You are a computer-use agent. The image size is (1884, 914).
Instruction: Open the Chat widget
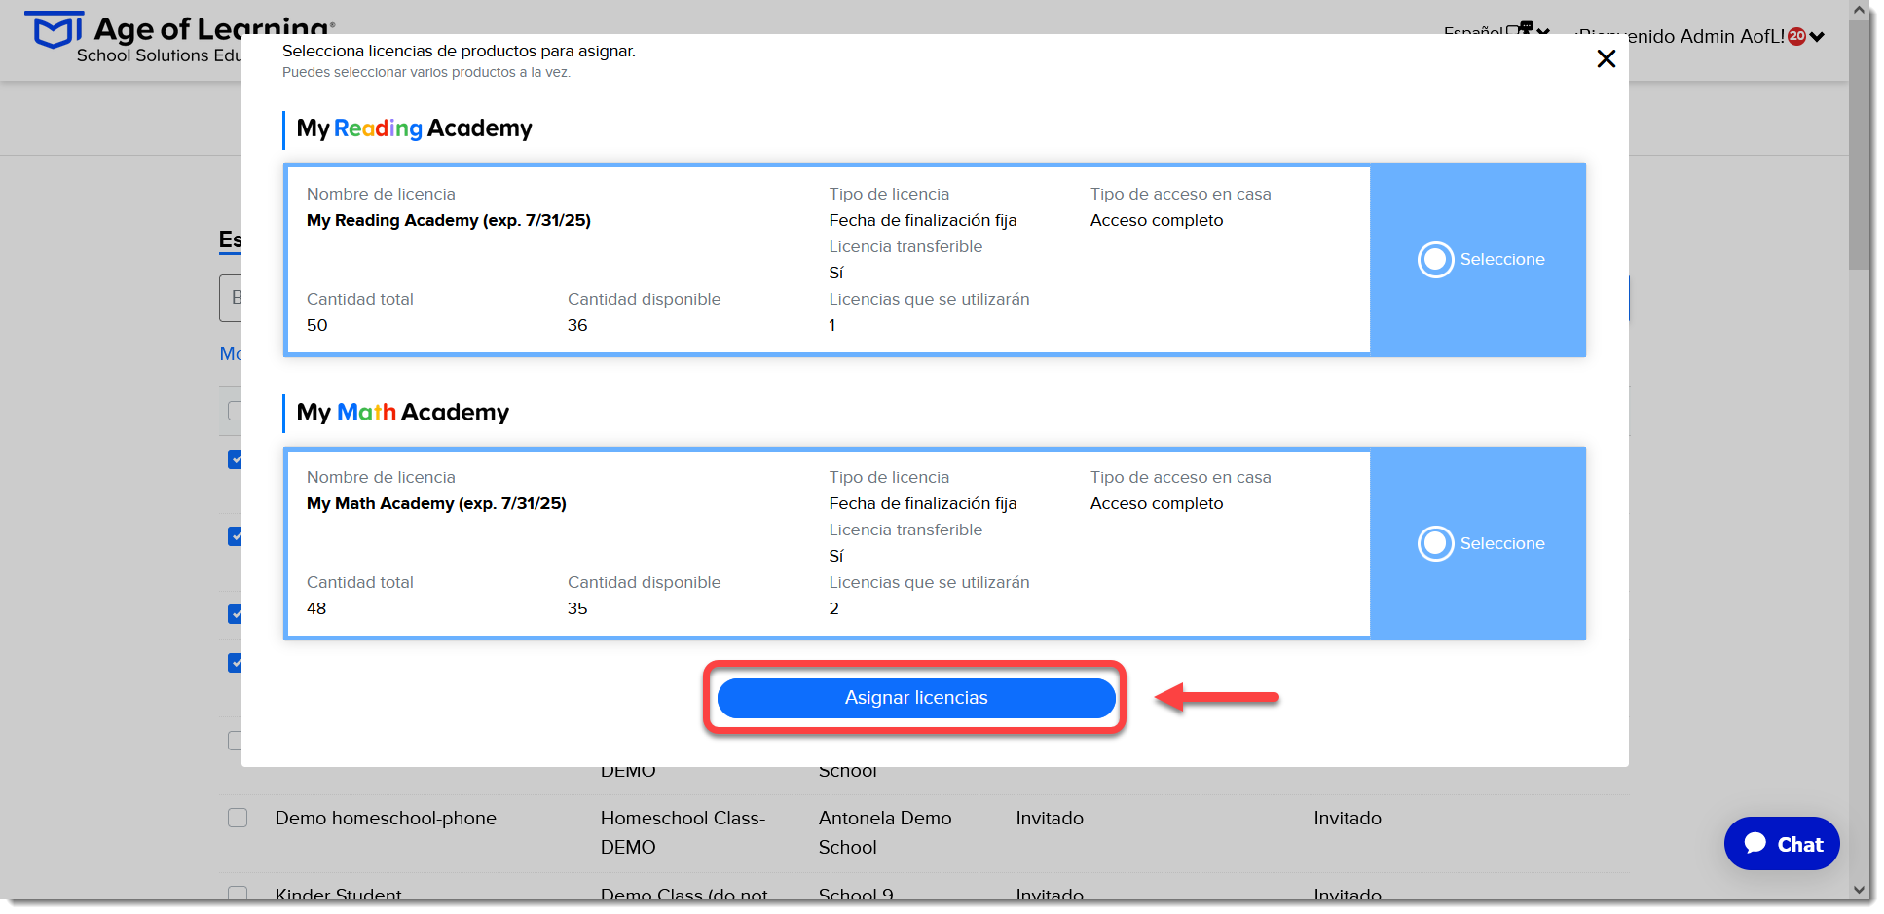click(x=1782, y=844)
